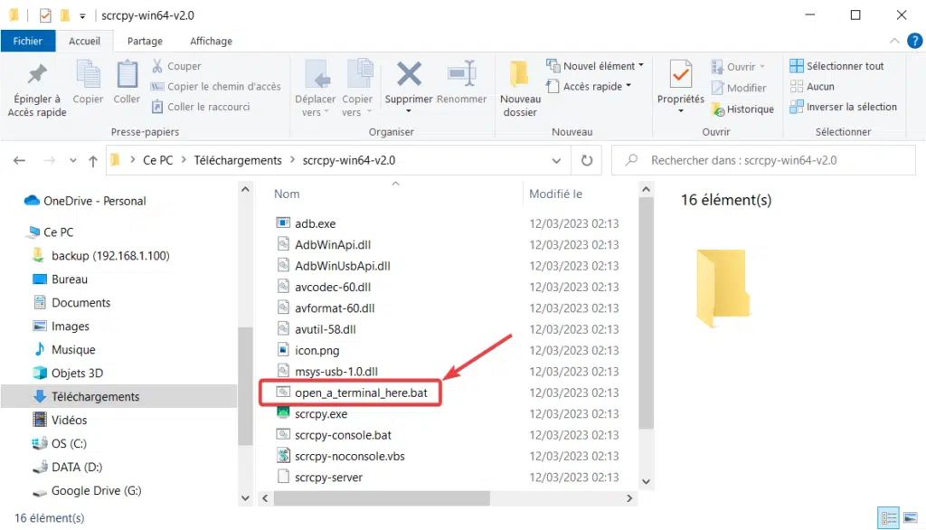
Task: Switch to the Partage tab
Action: [x=145, y=41]
